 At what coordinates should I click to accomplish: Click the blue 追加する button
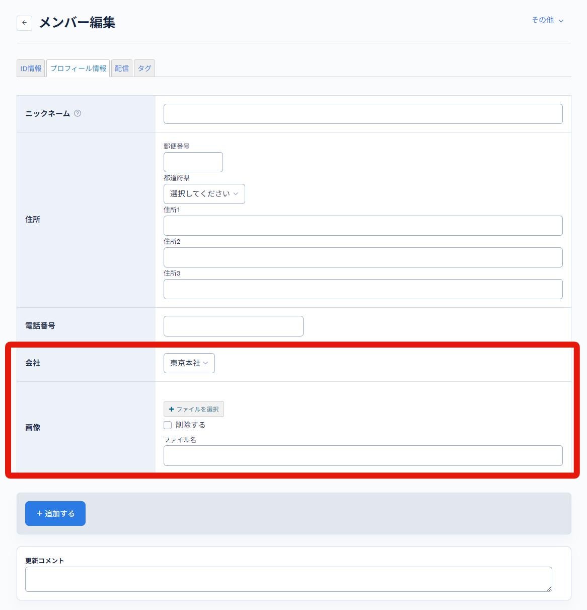55,513
